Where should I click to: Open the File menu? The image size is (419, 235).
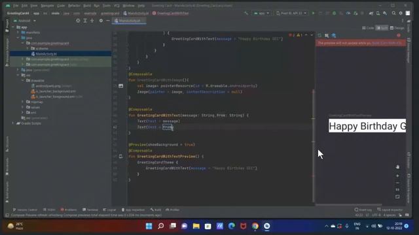click(16, 6)
